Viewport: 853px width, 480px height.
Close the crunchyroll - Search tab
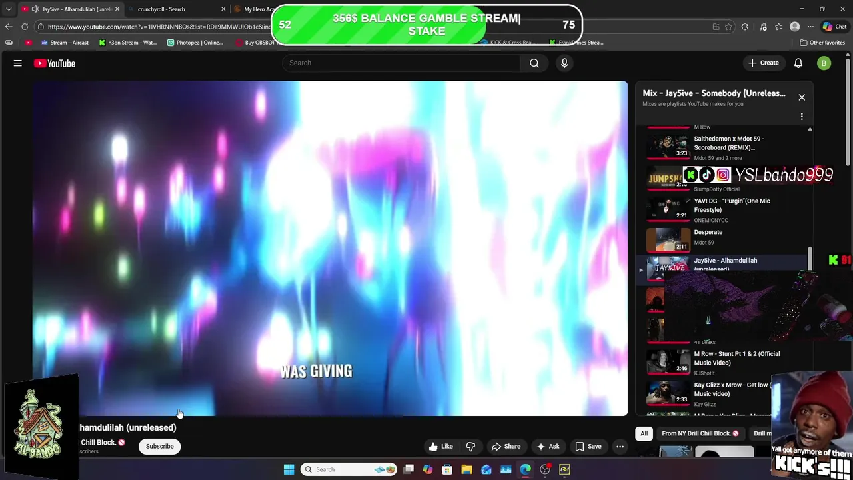coord(223,9)
